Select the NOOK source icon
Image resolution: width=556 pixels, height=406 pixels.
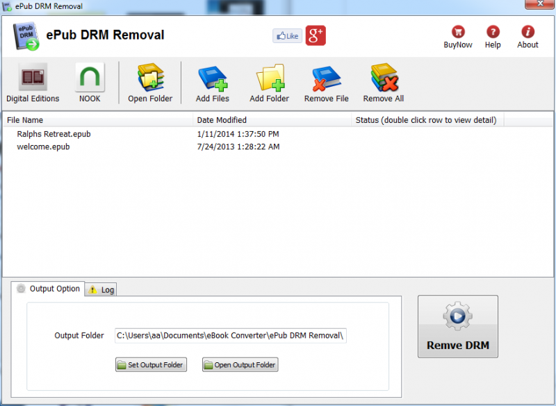[x=89, y=78]
